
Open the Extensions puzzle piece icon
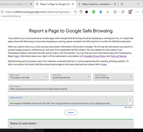tap(115, 12)
